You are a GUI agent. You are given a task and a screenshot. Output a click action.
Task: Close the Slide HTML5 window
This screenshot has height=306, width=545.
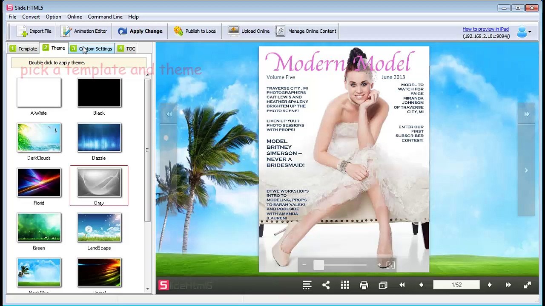pyautogui.click(x=532, y=8)
